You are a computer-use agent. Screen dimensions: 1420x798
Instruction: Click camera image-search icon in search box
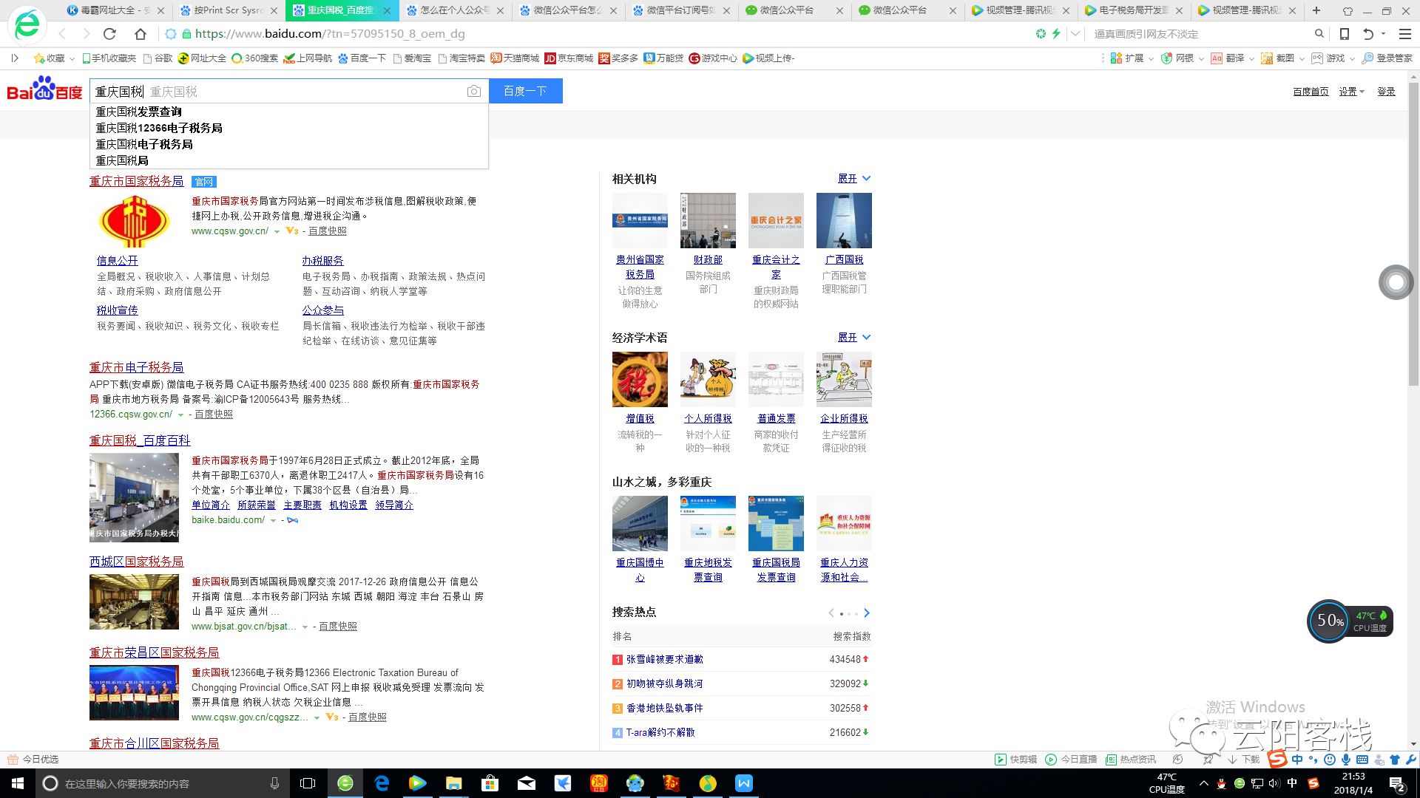pyautogui.click(x=473, y=92)
